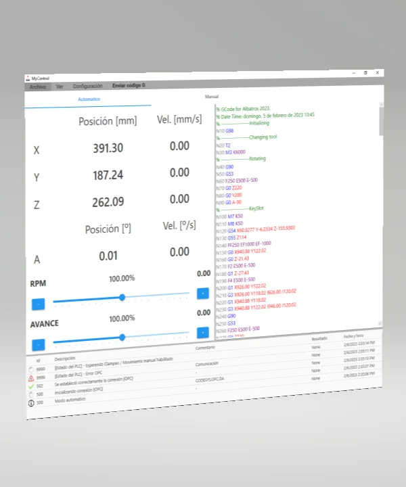Click G-code line 'N10 G98'
The width and height of the screenshot is (406, 487).
click(225, 131)
